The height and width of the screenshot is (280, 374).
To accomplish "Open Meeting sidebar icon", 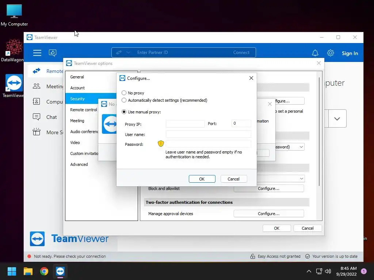I will (37, 86).
